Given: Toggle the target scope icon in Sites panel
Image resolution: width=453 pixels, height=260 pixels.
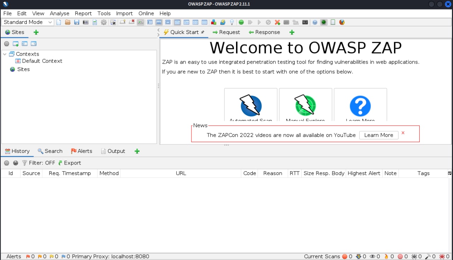Looking at the screenshot, I should click(6, 44).
